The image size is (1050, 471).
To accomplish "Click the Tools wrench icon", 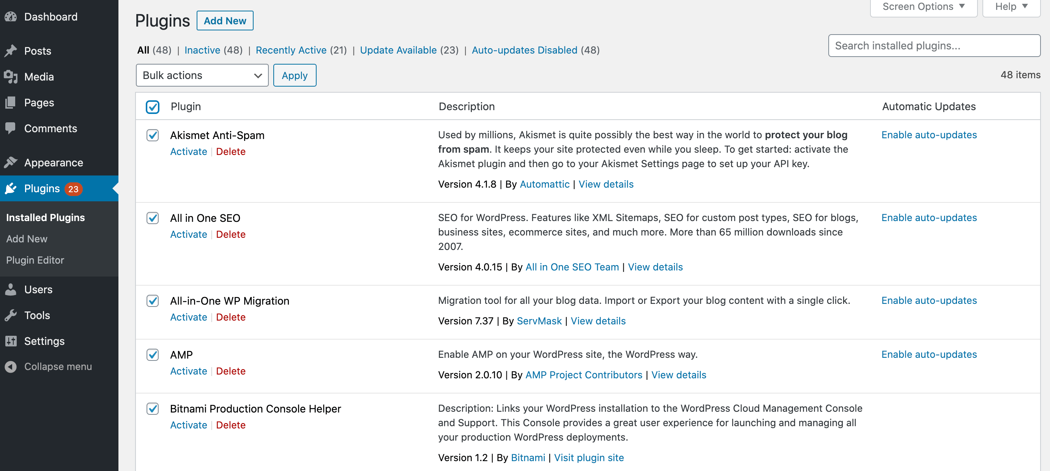I will 11,315.
